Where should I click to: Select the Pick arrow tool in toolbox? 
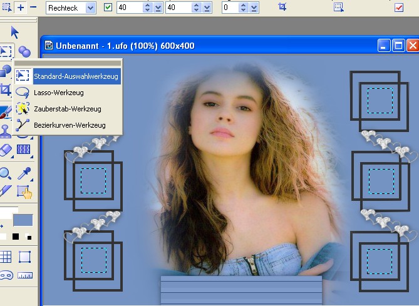click(x=14, y=33)
